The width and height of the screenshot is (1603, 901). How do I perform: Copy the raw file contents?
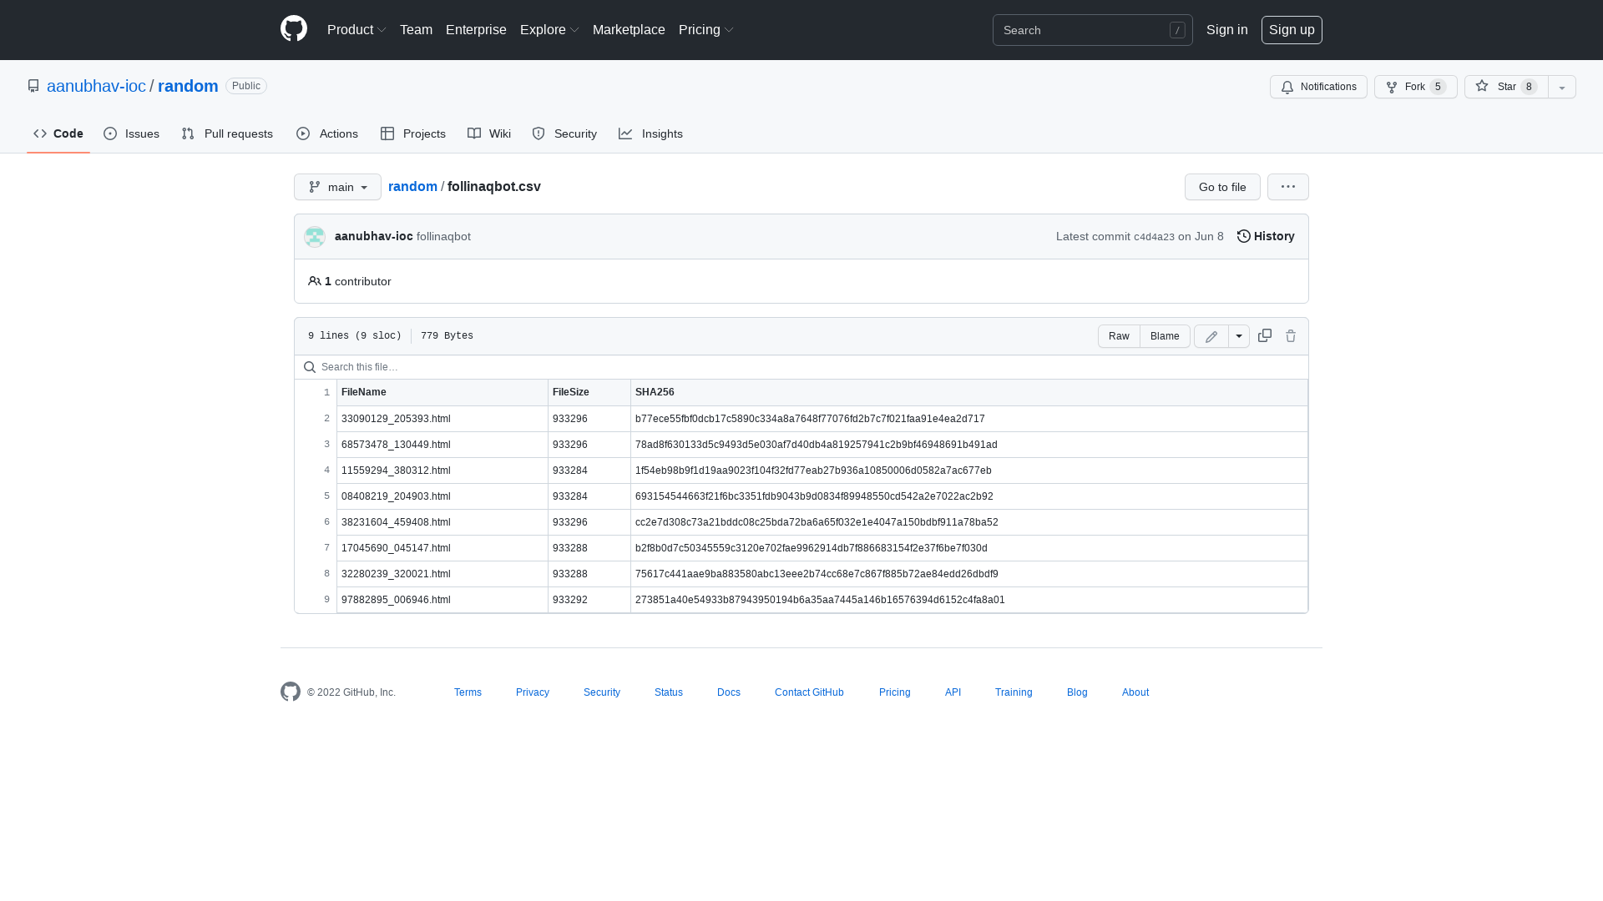tap(1264, 335)
